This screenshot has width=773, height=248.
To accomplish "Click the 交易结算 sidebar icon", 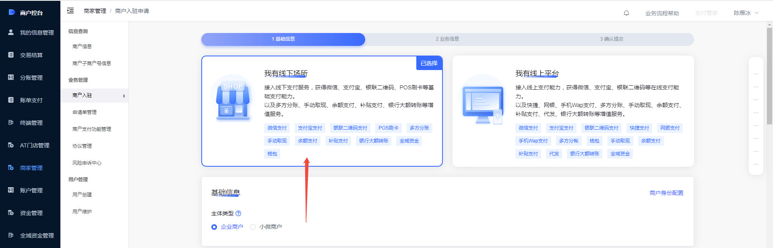I will (x=11, y=55).
